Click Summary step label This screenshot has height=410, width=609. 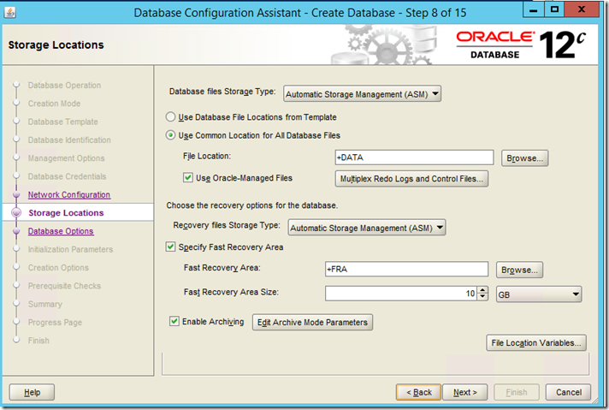tap(45, 304)
